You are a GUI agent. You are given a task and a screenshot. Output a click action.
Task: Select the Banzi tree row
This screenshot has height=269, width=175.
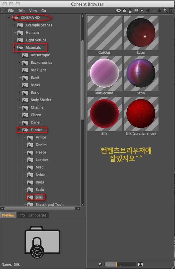(x=35, y=85)
